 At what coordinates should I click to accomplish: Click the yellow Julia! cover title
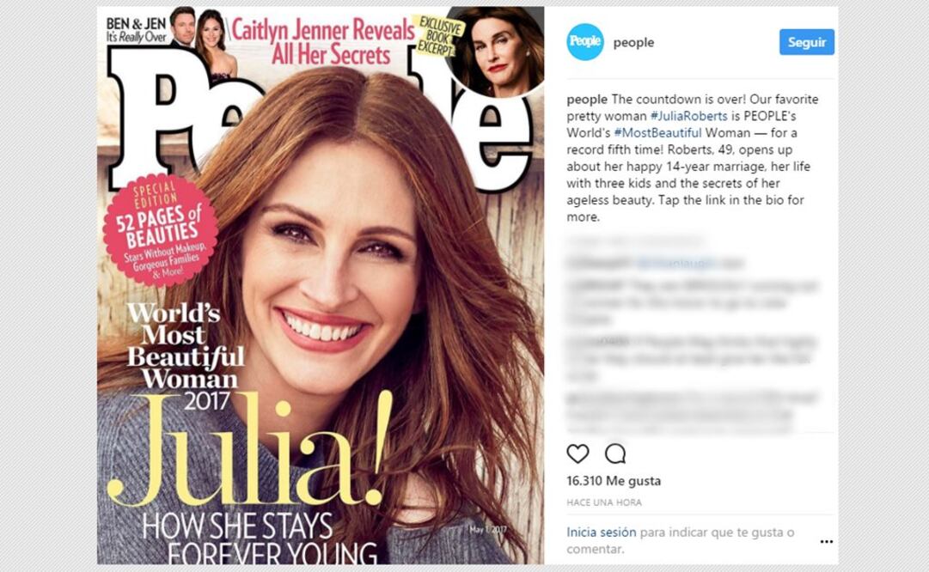click(249, 450)
